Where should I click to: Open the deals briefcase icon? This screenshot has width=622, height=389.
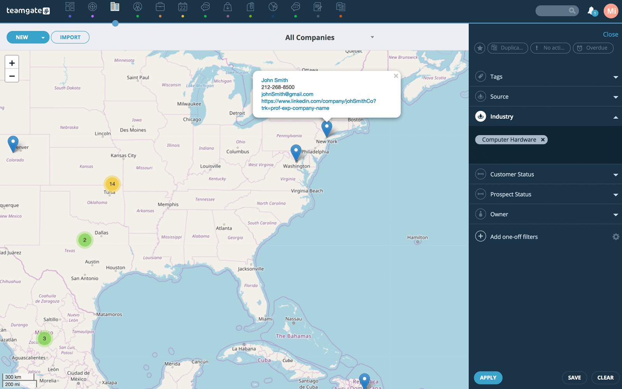coord(160,7)
